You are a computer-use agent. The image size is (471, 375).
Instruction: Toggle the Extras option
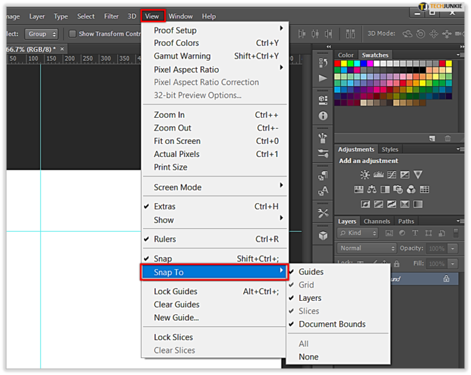click(x=215, y=206)
